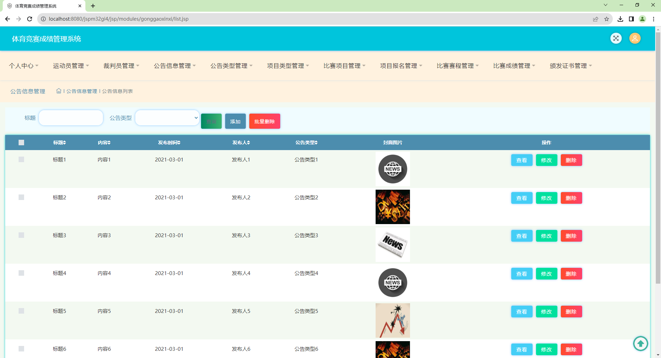Check the checkbox for row 标题2
The width and height of the screenshot is (661, 358).
tap(21, 197)
